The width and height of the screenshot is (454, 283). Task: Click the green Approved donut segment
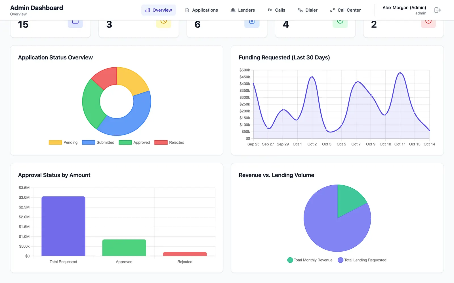tap(92, 105)
